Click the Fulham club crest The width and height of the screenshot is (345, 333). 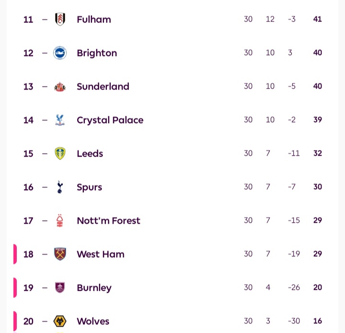[x=60, y=19]
